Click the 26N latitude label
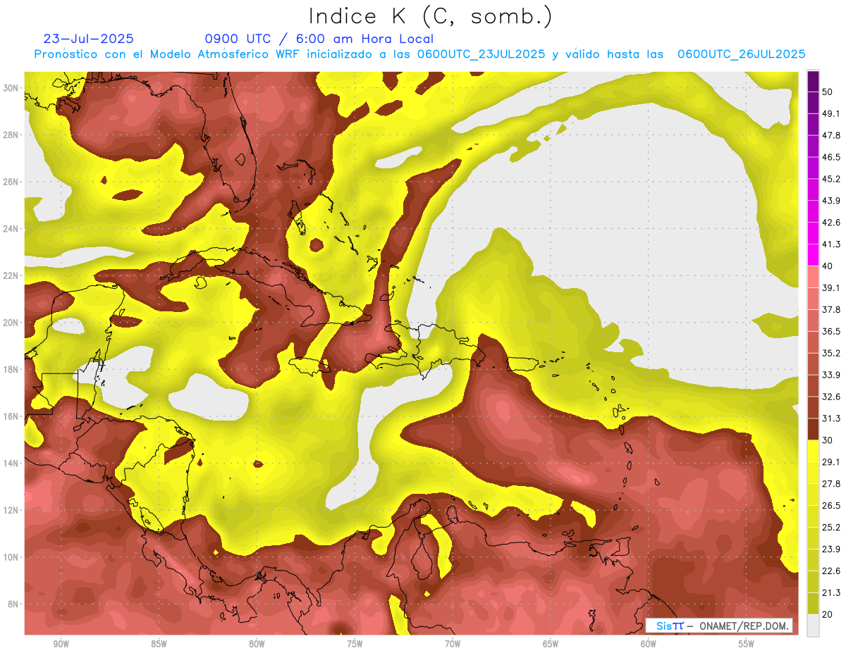Viewport: 846px width, 653px height. 11,182
